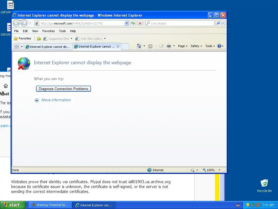Image resolution: width=278 pixels, height=209 pixels.
Task: Click Diagnose Connection Problems button
Action: point(64,89)
